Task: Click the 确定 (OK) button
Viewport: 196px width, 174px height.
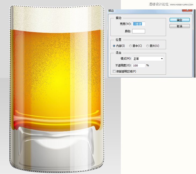Action: click(180, 20)
